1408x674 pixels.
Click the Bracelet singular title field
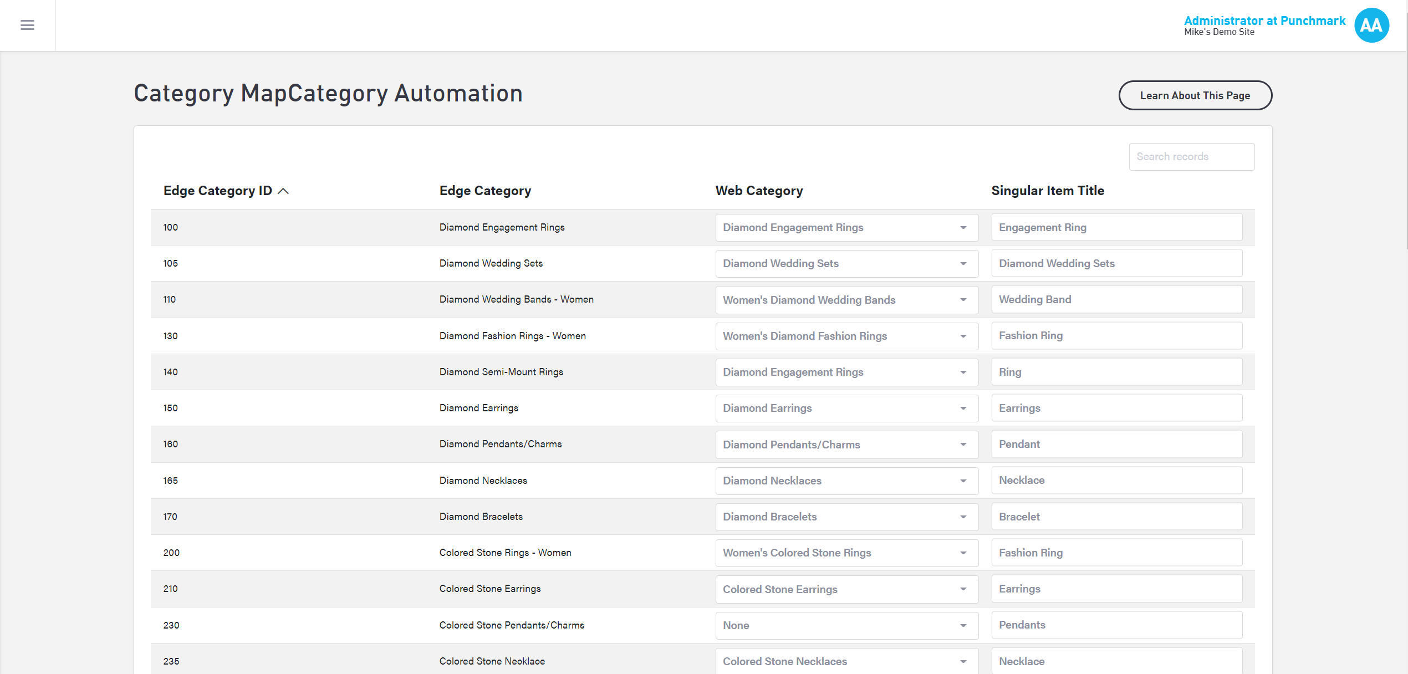pyautogui.click(x=1116, y=517)
